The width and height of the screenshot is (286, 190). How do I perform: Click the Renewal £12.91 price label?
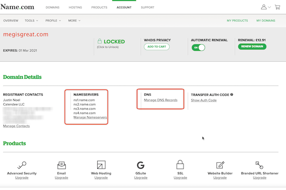(x=252, y=40)
